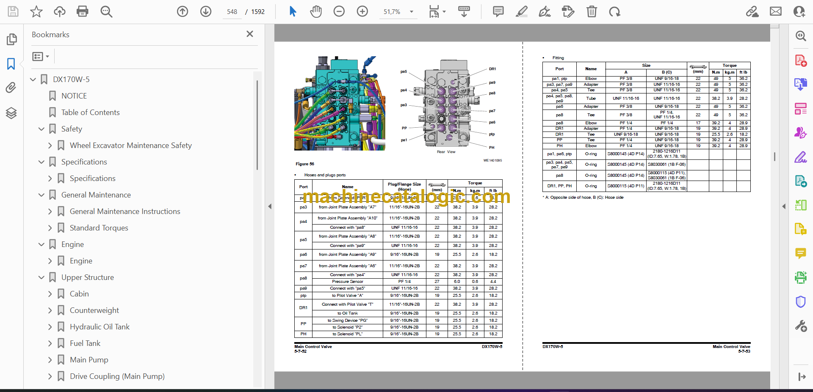
Task: Open the search magnifier in right pane
Action: (x=800, y=36)
